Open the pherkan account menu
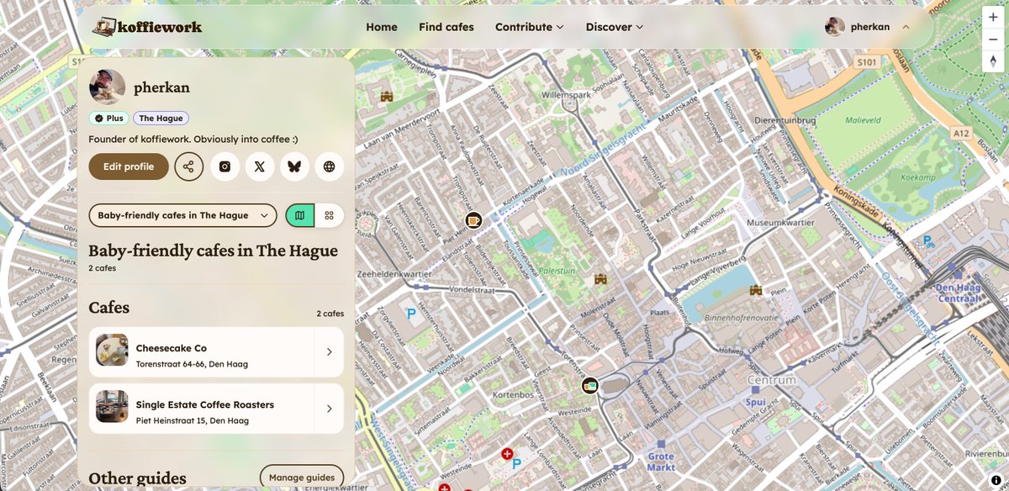The width and height of the screenshot is (1009, 491). [x=868, y=27]
